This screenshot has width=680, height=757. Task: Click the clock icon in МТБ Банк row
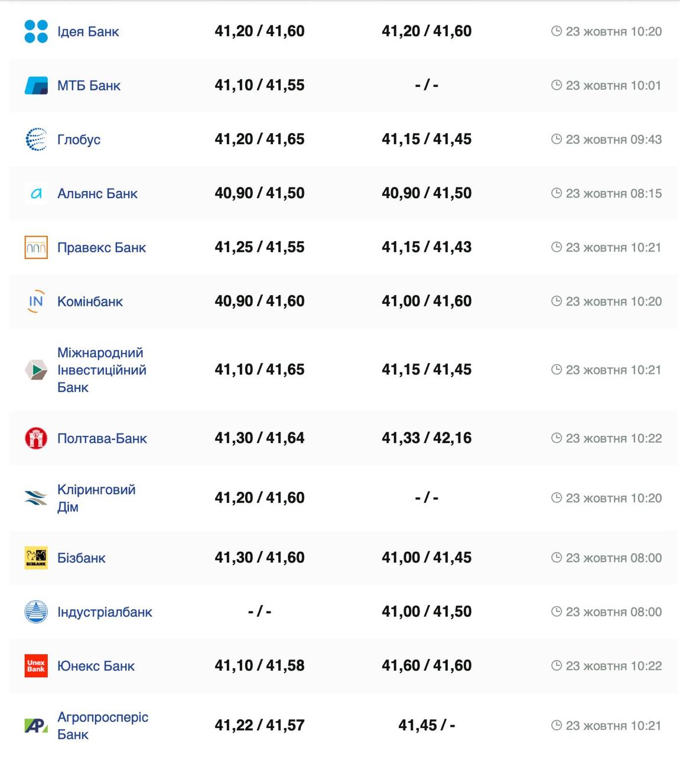coord(556,85)
